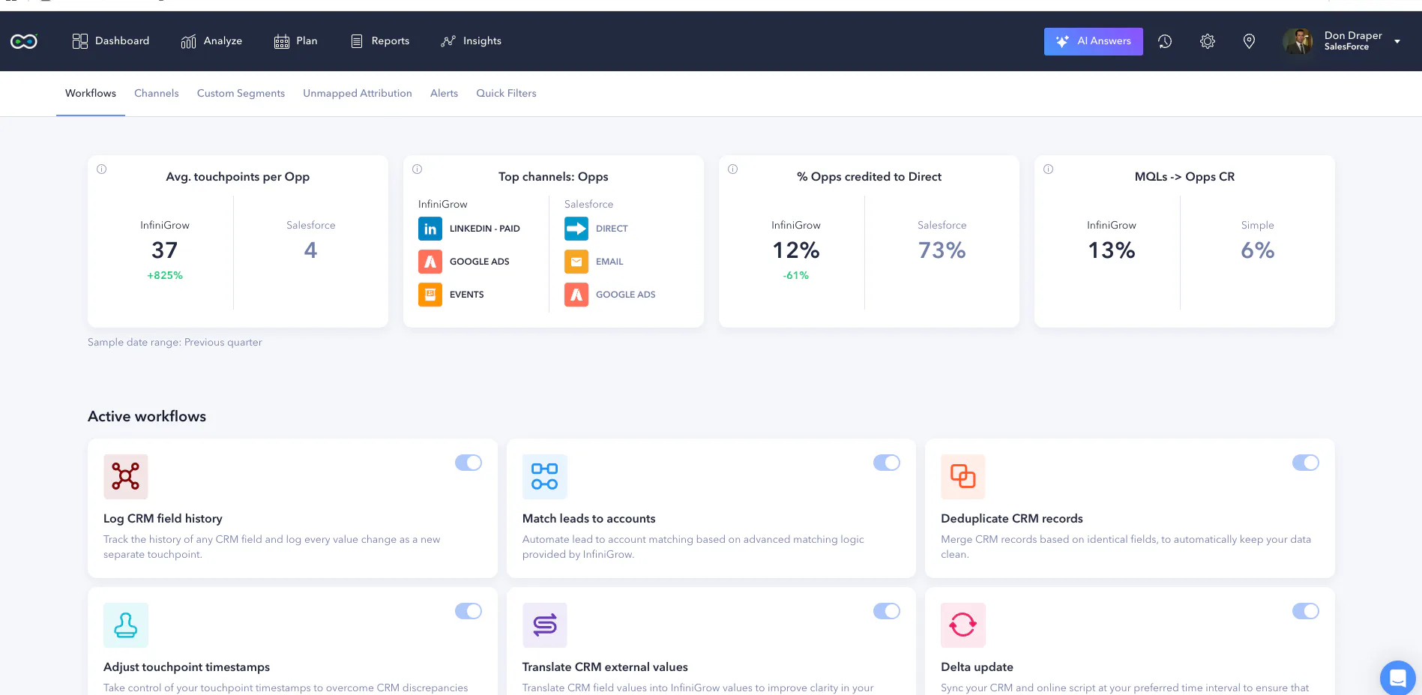Click the Match leads to accounts icon
The height and width of the screenshot is (695, 1422).
pos(545,477)
